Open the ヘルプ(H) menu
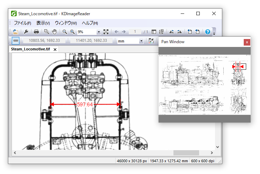Screen dimensions: 260x174 [x=90, y=23]
